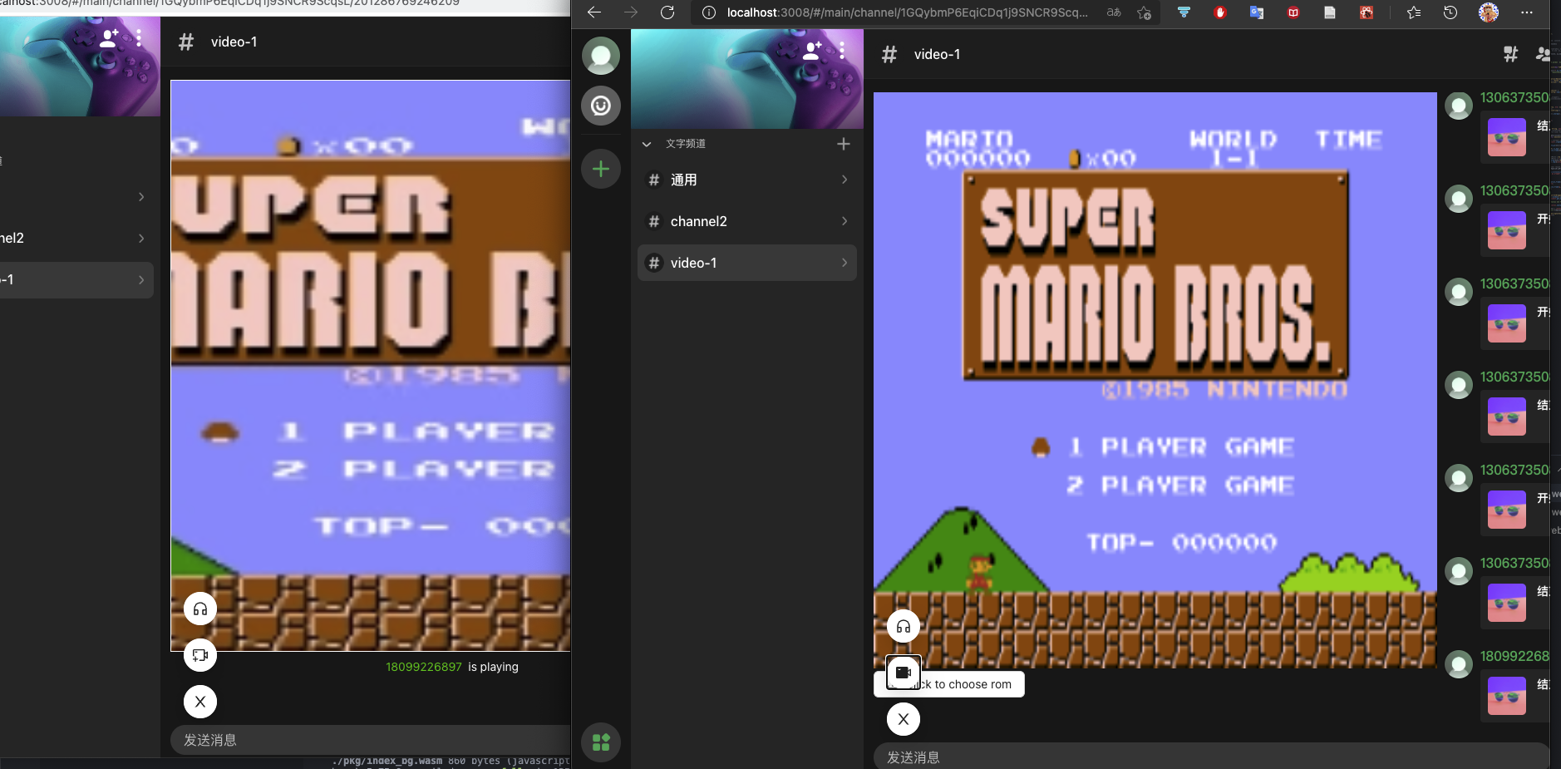View site information icon in address bar
Viewport: 1561px width, 769px height.
(x=709, y=12)
